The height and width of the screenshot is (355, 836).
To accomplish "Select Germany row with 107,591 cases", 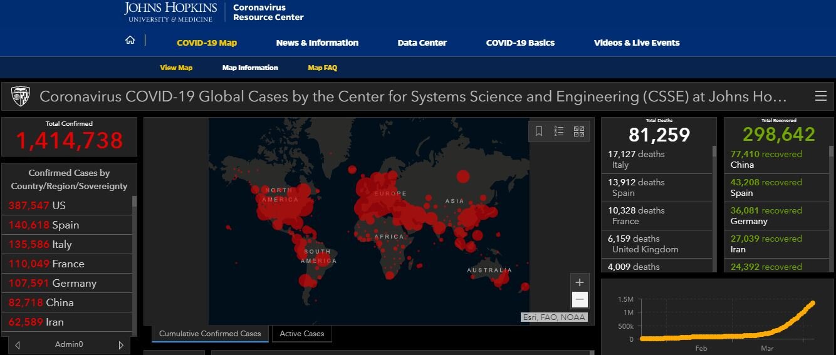I will click(67, 283).
